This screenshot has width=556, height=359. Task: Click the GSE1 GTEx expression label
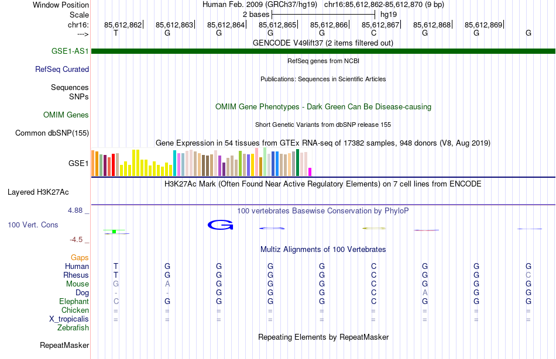click(78, 163)
